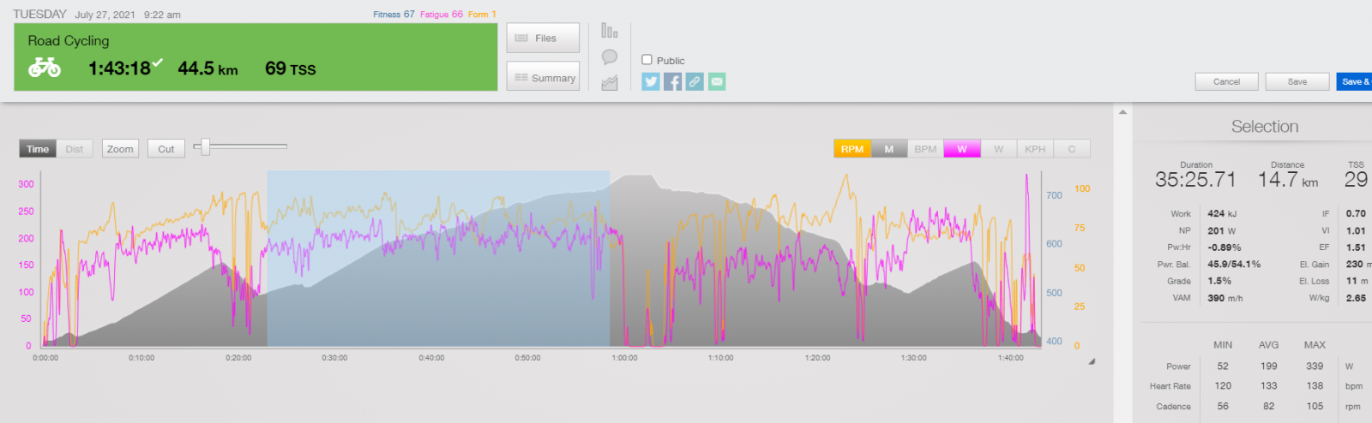Toggle the pink W power channel
The image size is (1372, 423).
click(x=962, y=149)
